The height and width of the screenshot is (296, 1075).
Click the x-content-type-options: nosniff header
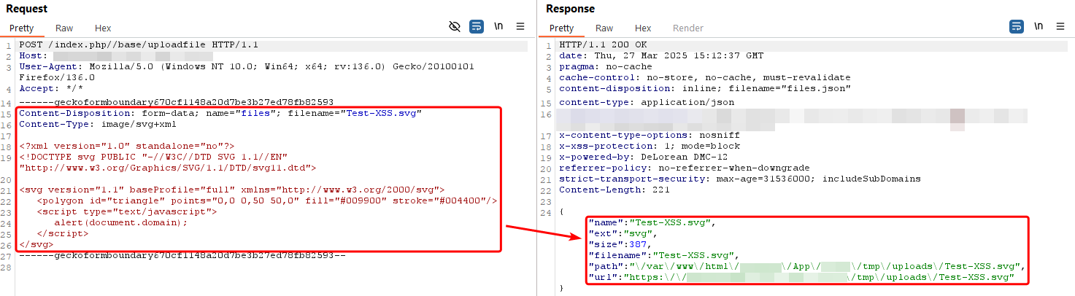649,136
